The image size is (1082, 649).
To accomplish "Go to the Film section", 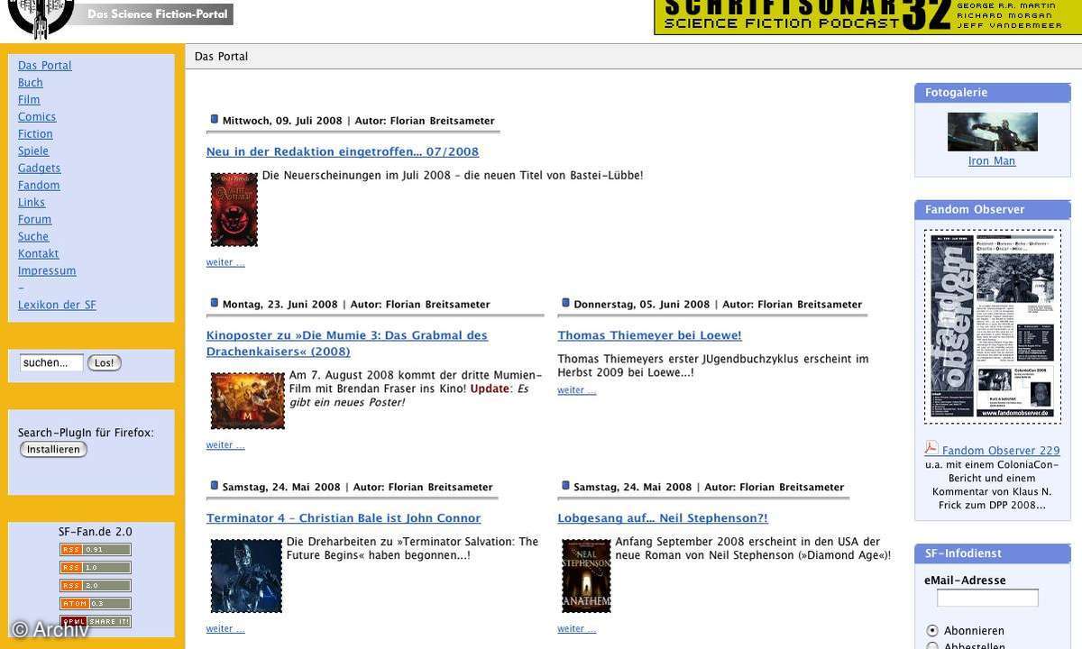I will coord(29,100).
